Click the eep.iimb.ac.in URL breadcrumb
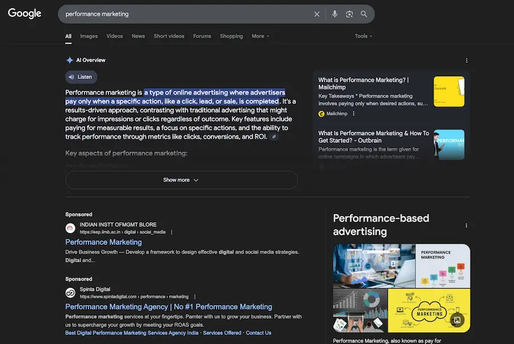The width and height of the screenshot is (514, 344). pyautogui.click(x=123, y=232)
